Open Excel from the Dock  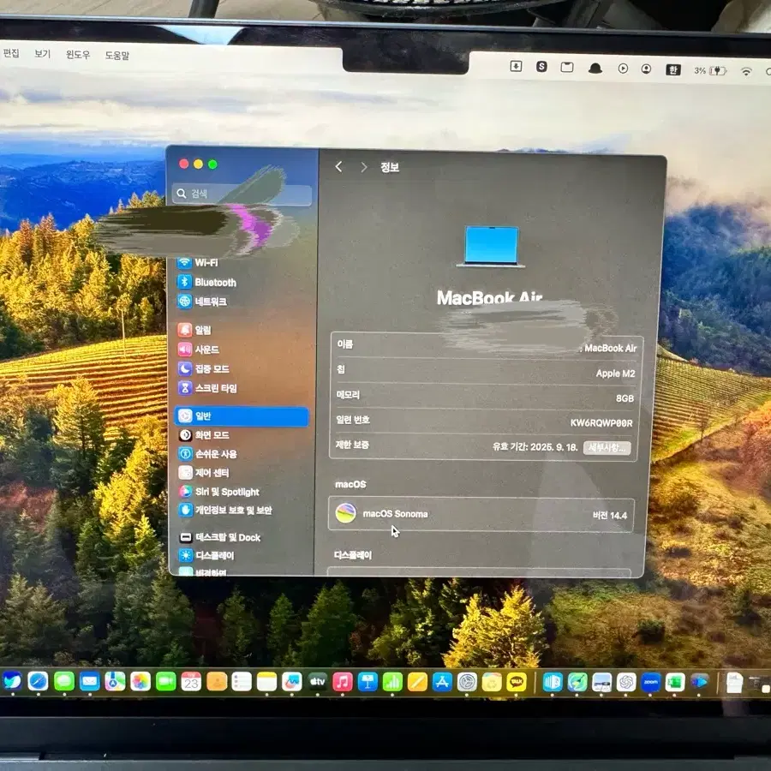[x=675, y=683]
